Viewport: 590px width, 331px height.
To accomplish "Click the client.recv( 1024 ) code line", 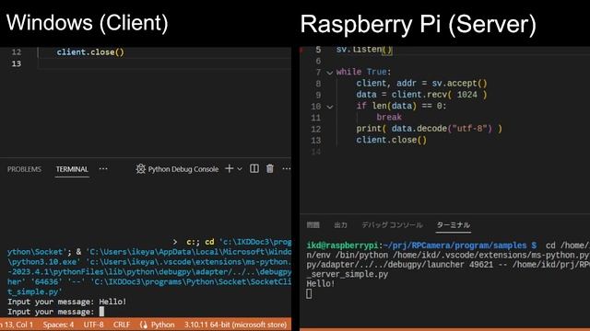I will (421, 95).
